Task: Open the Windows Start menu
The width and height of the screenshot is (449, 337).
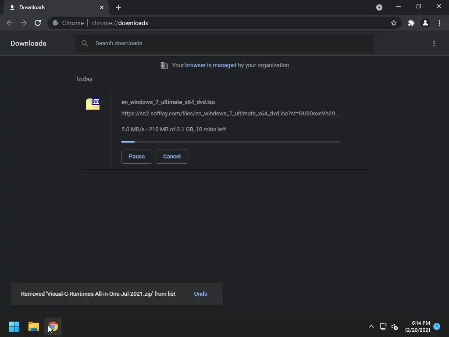Action: pos(14,326)
